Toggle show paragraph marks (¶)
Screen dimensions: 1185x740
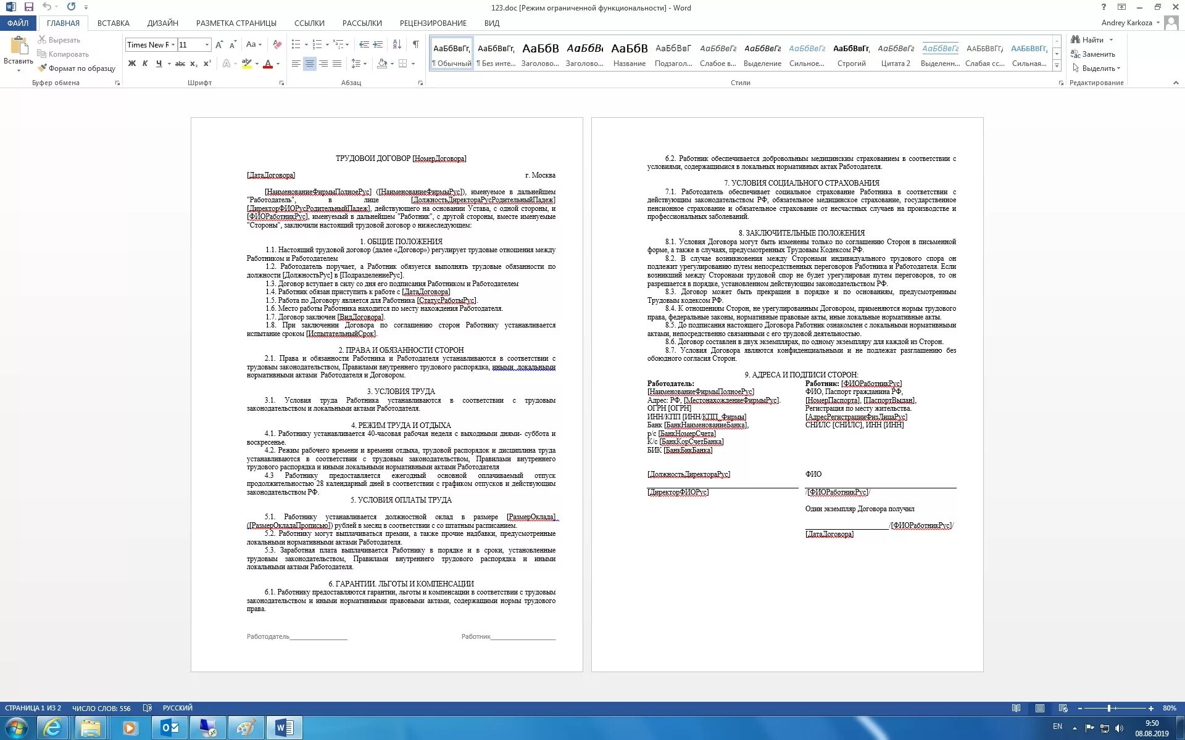coord(416,44)
